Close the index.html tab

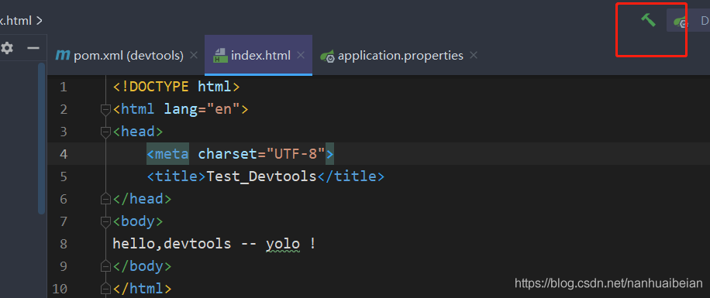point(301,55)
